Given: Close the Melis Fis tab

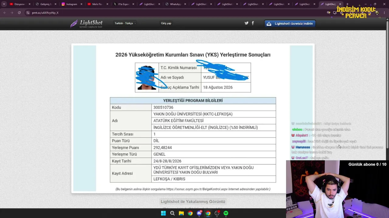Looking at the screenshot, I should click(107, 4).
